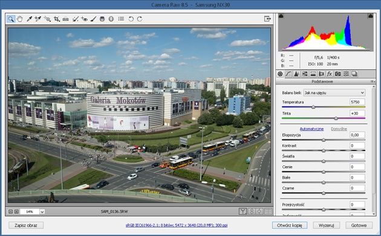Click the Otwórz kopię button
Screen dimensions: 381x236
(x=290, y=225)
